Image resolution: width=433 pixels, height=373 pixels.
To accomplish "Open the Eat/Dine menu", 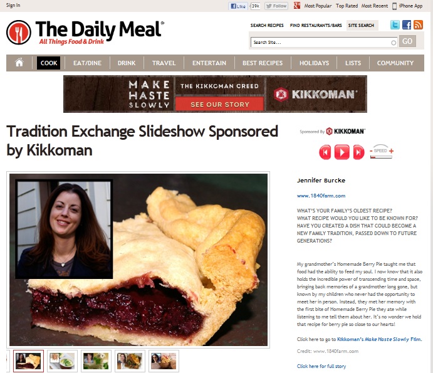I will pos(87,63).
